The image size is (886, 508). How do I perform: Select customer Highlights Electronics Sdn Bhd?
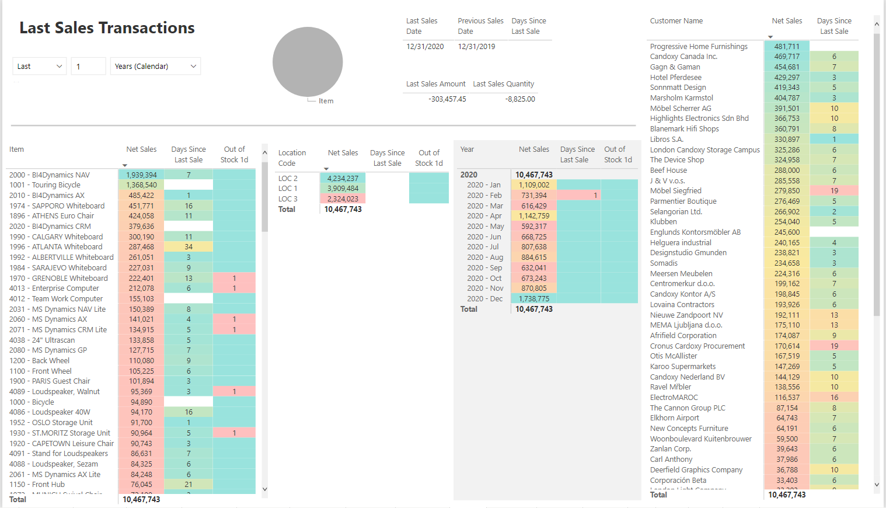coord(699,119)
